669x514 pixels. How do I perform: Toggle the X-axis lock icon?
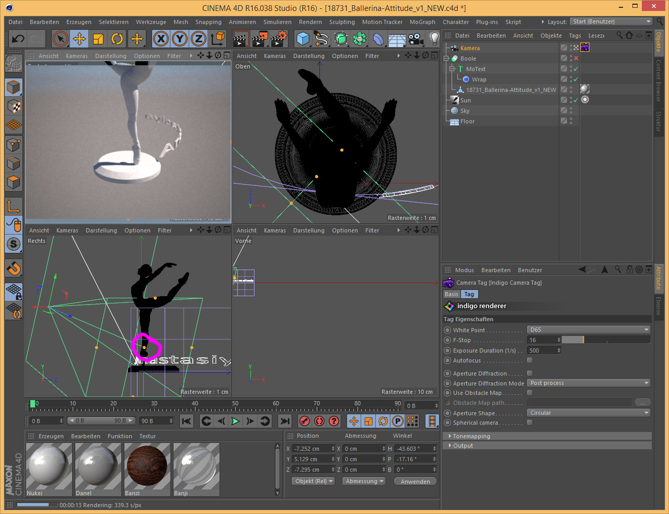click(x=161, y=39)
